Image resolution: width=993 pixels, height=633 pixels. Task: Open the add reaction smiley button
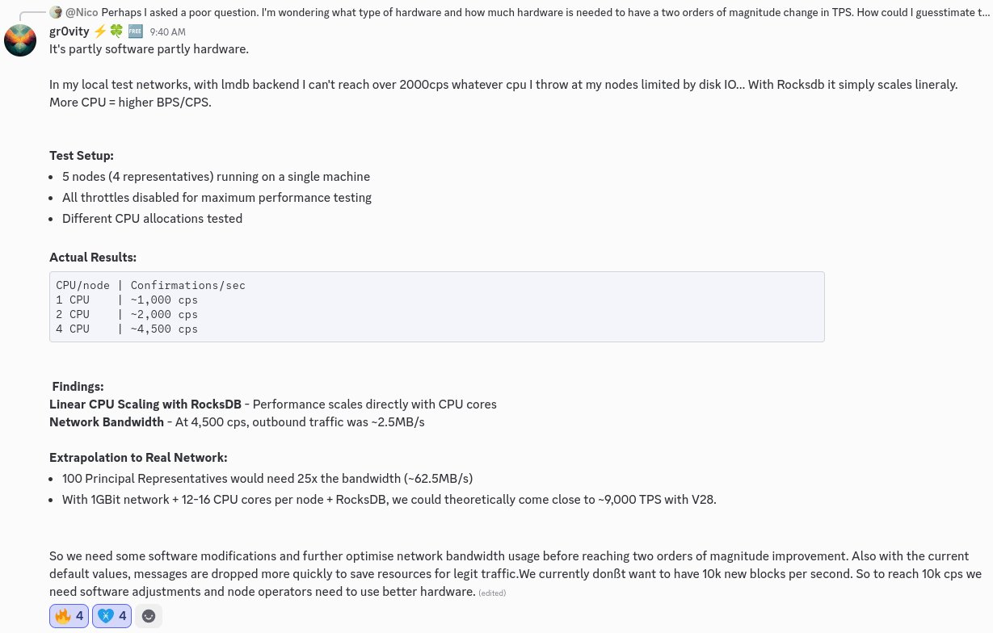click(148, 615)
